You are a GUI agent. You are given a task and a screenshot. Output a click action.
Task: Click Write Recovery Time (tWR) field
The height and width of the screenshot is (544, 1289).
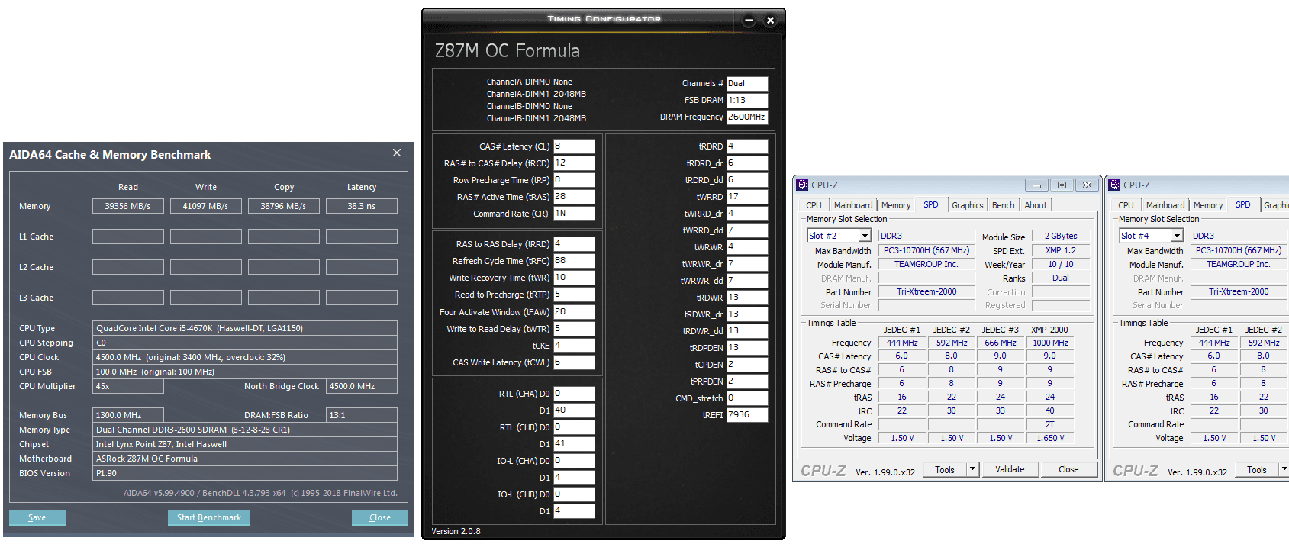[574, 278]
